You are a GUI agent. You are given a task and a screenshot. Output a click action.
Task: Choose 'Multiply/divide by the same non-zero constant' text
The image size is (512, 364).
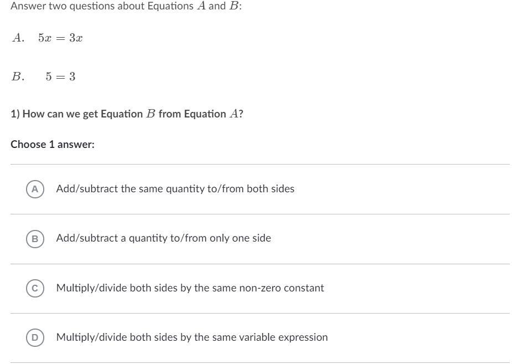pyautogui.click(x=190, y=288)
